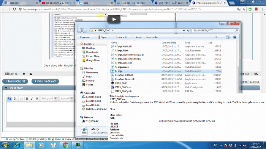
Task: Click the Cảm ơn thanks link
Action: (11, 74)
